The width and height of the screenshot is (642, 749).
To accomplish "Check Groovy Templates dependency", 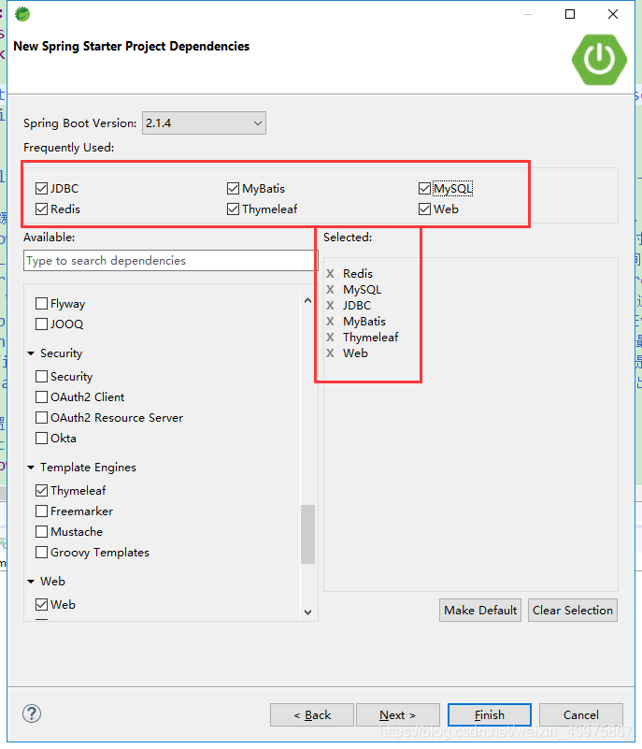I will pyautogui.click(x=41, y=553).
